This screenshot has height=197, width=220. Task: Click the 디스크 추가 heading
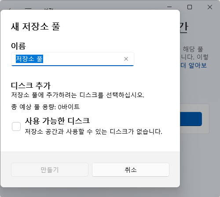point(31,85)
